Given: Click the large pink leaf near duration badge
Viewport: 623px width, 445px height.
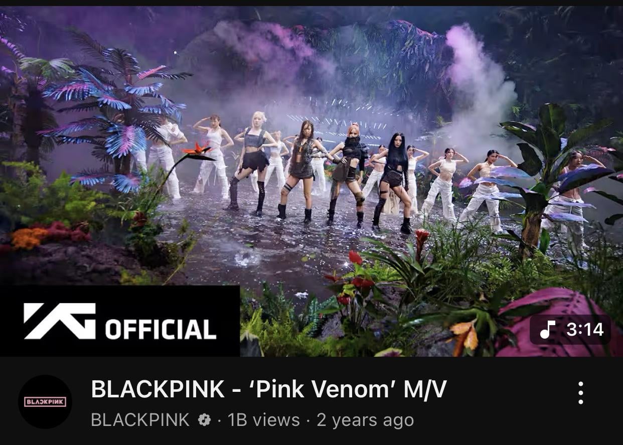Looking at the screenshot, I should [x=557, y=321].
